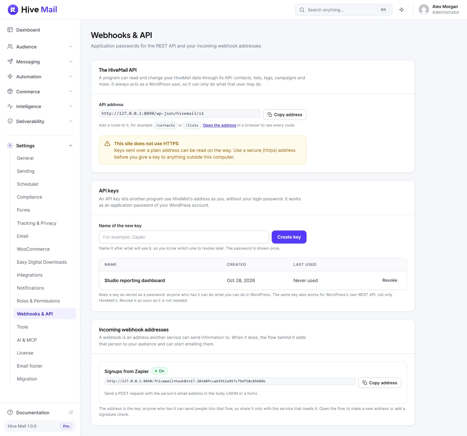This screenshot has width=467, height=436.
Task: Copy the Zapier webhook address
Action: tap(380, 383)
